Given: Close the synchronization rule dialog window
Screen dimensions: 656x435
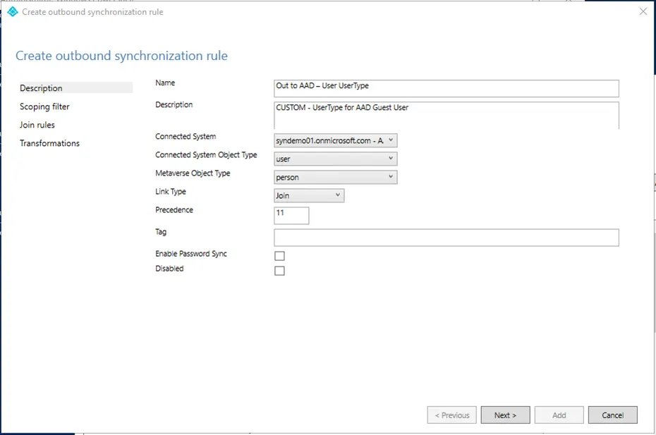Looking at the screenshot, I should pyautogui.click(x=643, y=12).
